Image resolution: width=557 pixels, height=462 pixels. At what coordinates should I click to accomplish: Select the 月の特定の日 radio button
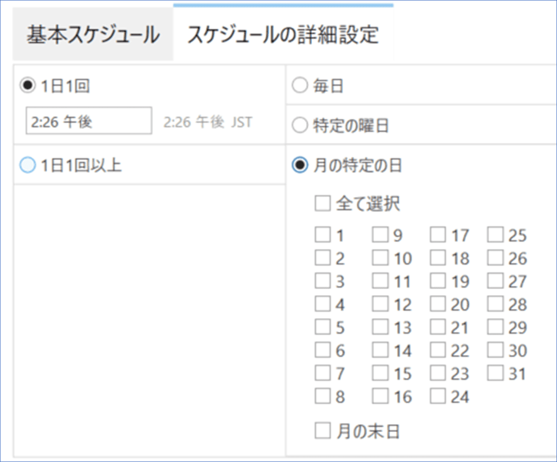300,166
